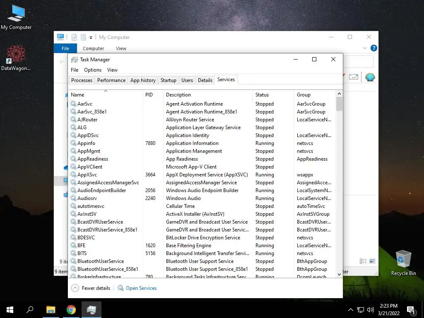Open the volume speaker tray icon
Screen dimensions: 424x318
tap(371, 310)
